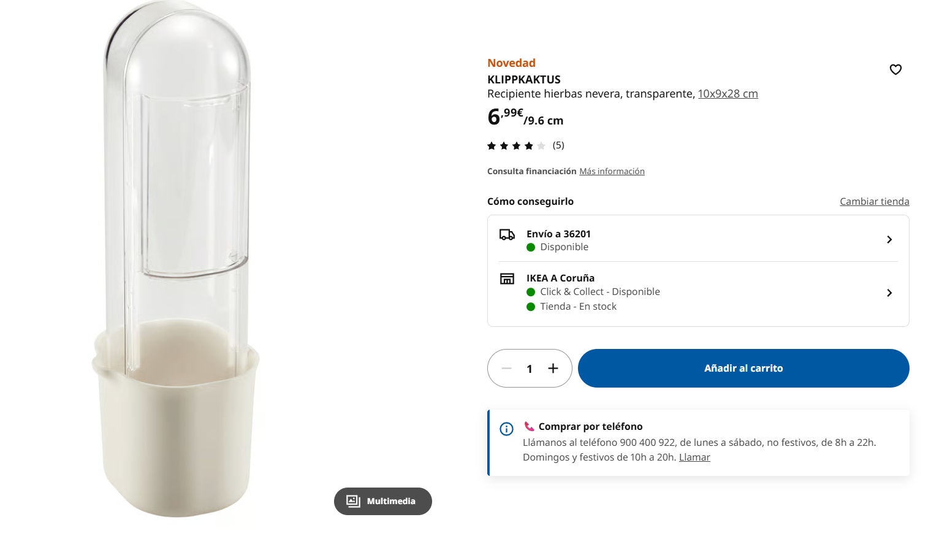
Task: Click the blue information circle icon
Action: [x=506, y=429]
